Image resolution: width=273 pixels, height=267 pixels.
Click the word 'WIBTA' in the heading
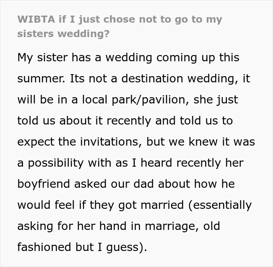point(36,20)
